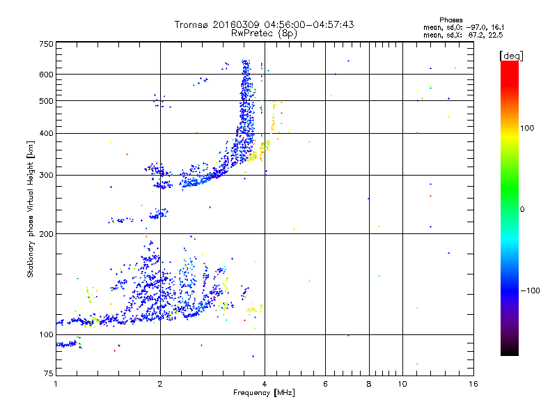This screenshot has height=418, width=557.
Task: Click the dense blue vertical echo trace near 3.5 MHz
Action: (x=246, y=110)
